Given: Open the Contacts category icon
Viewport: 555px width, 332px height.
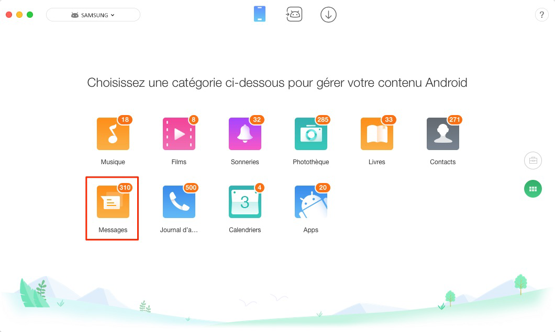Looking at the screenshot, I should point(442,134).
